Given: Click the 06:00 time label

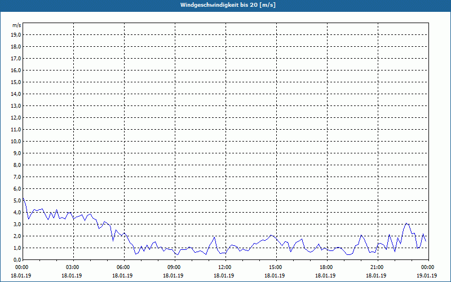Looking at the screenshot, I should click(x=123, y=267).
